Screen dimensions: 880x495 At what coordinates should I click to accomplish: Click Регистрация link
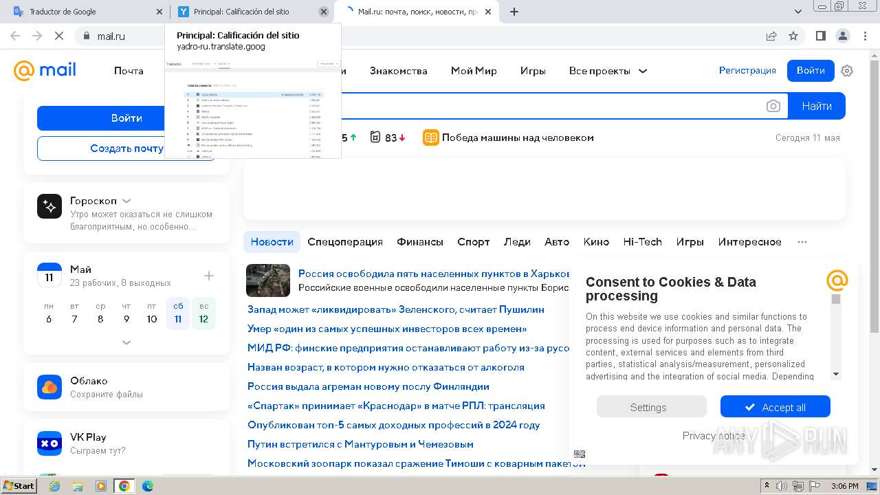pos(747,70)
